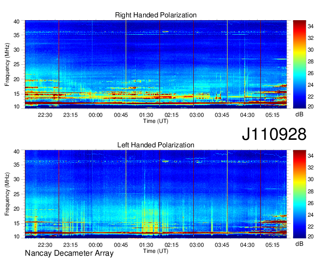
Task: Click the "00:00" time tick under Left Handed plot
Action: [96, 245]
